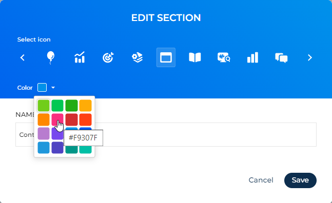Image resolution: width=332 pixels, height=203 pixels.
Task: Save the section edits
Action: (300, 180)
